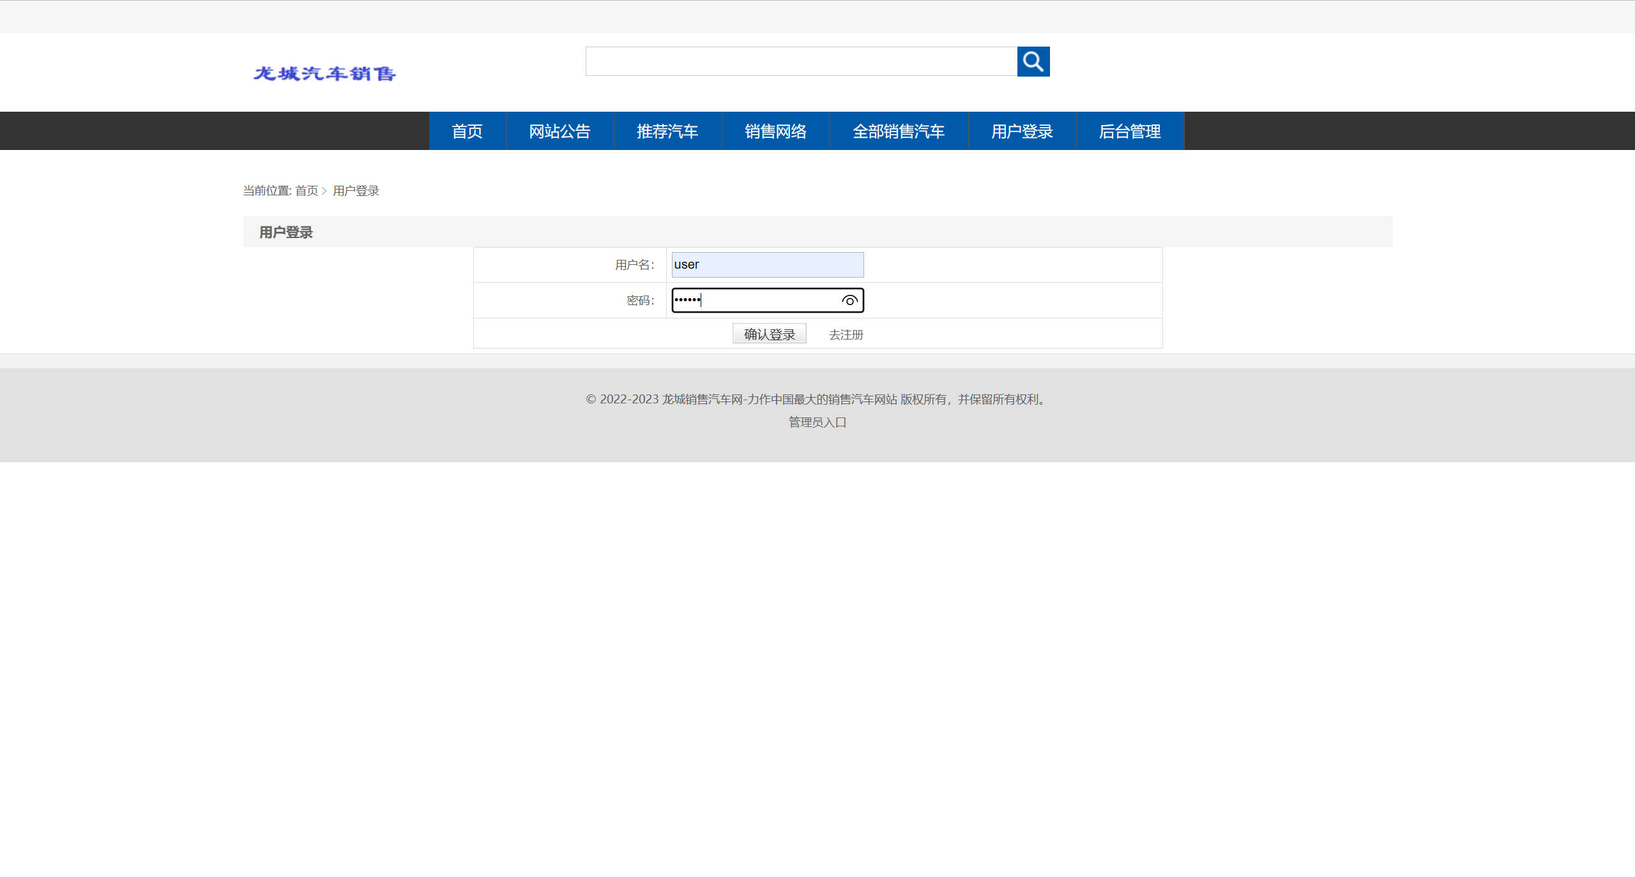1635x877 pixels.
Task: Click inside the top search box
Action: pyautogui.click(x=798, y=62)
